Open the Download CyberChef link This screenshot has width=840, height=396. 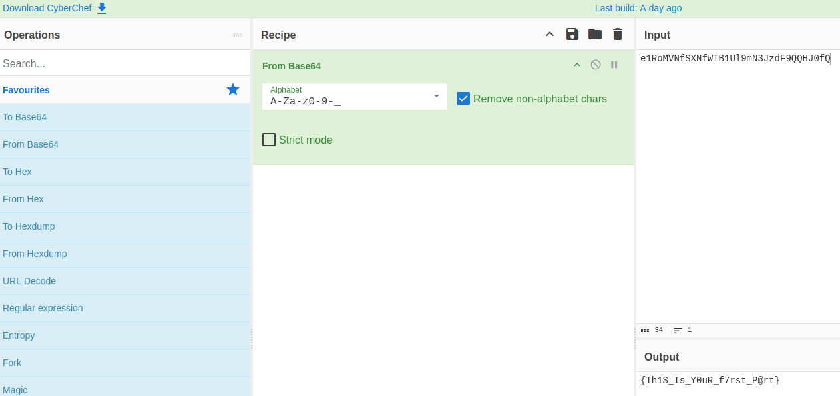tap(48, 8)
